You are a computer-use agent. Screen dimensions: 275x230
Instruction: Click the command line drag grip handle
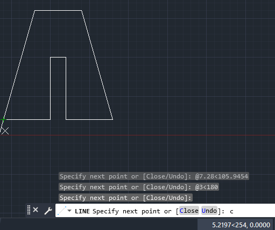(29, 210)
